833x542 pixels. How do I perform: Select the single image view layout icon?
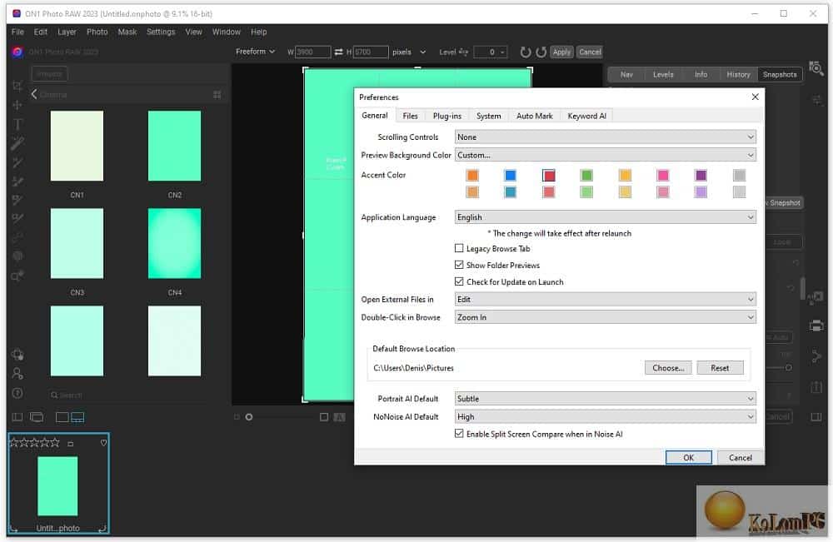[62, 417]
